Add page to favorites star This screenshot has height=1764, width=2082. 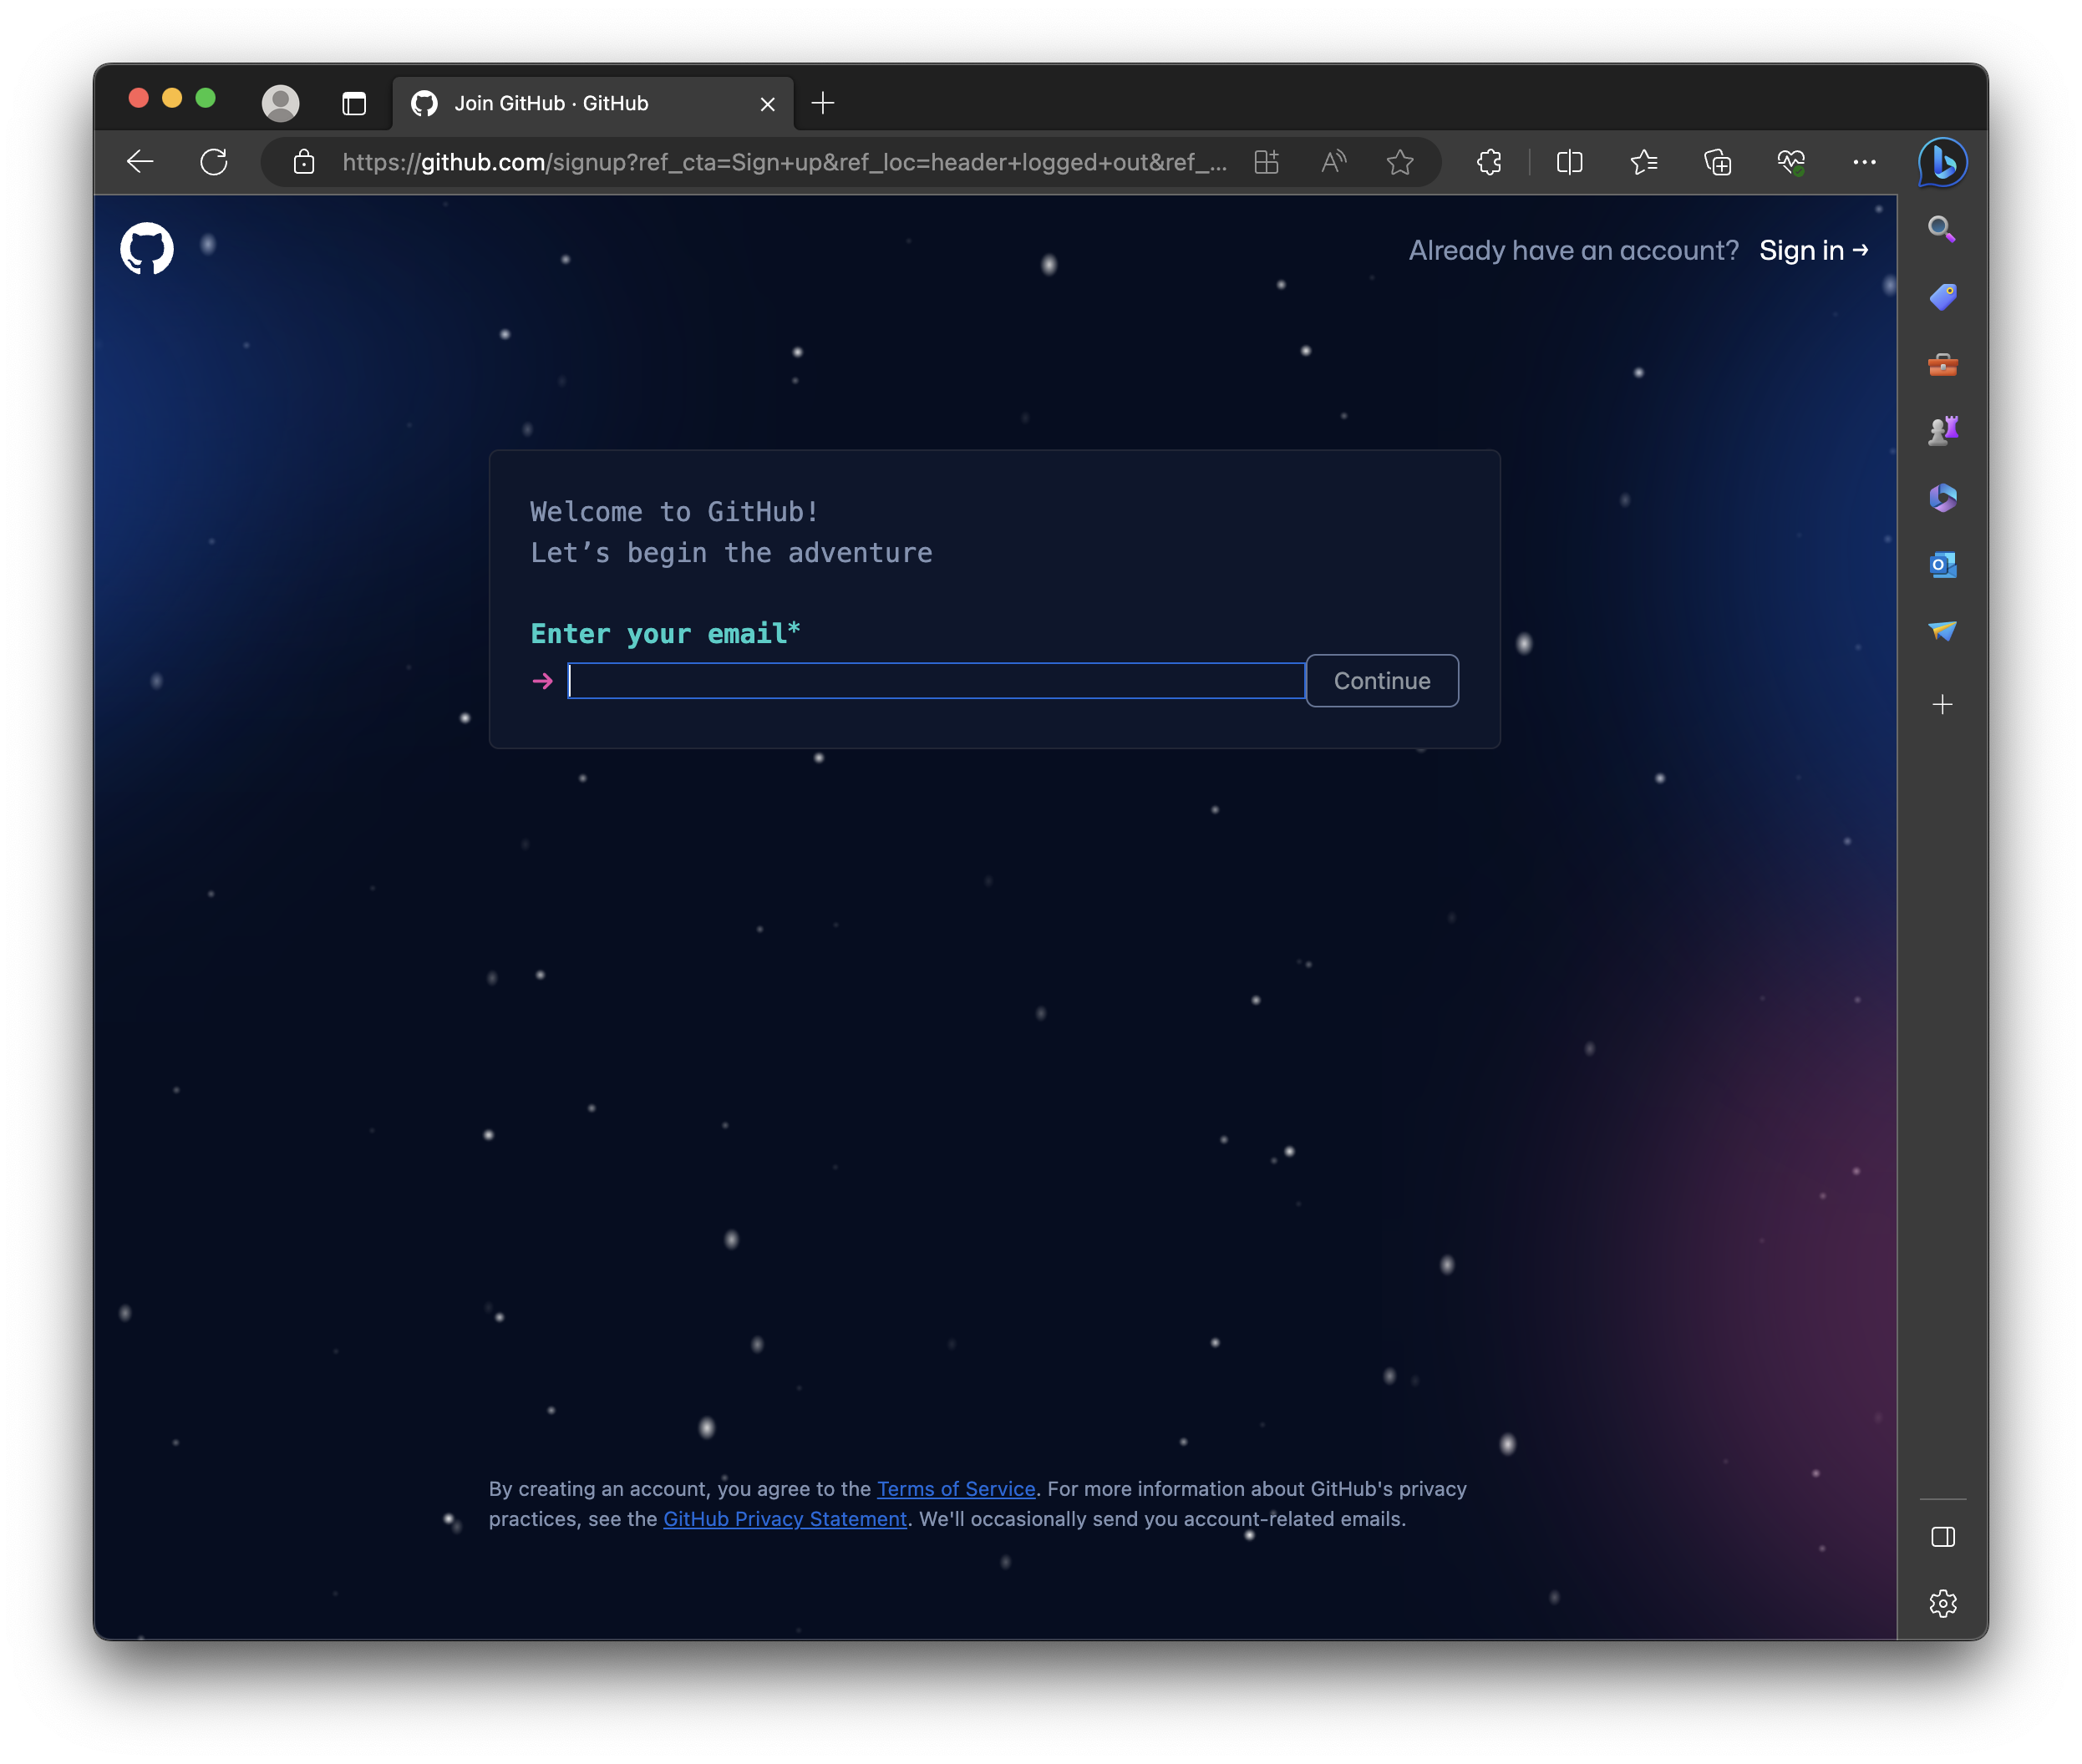pyautogui.click(x=1399, y=162)
